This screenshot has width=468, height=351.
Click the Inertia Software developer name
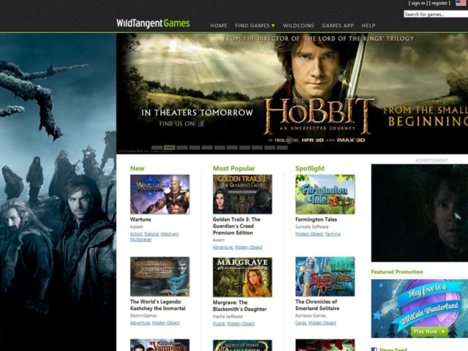point(227,317)
